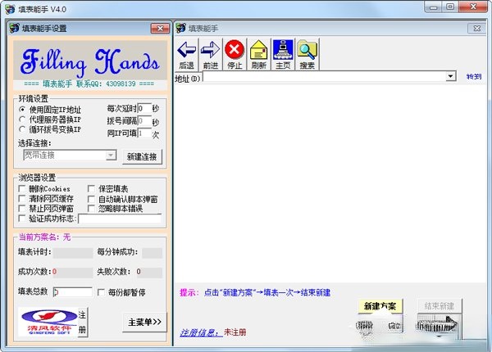Click the Refresh (刷新) icon
This screenshot has height=352, width=492.
pyautogui.click(x=259, y=54)
